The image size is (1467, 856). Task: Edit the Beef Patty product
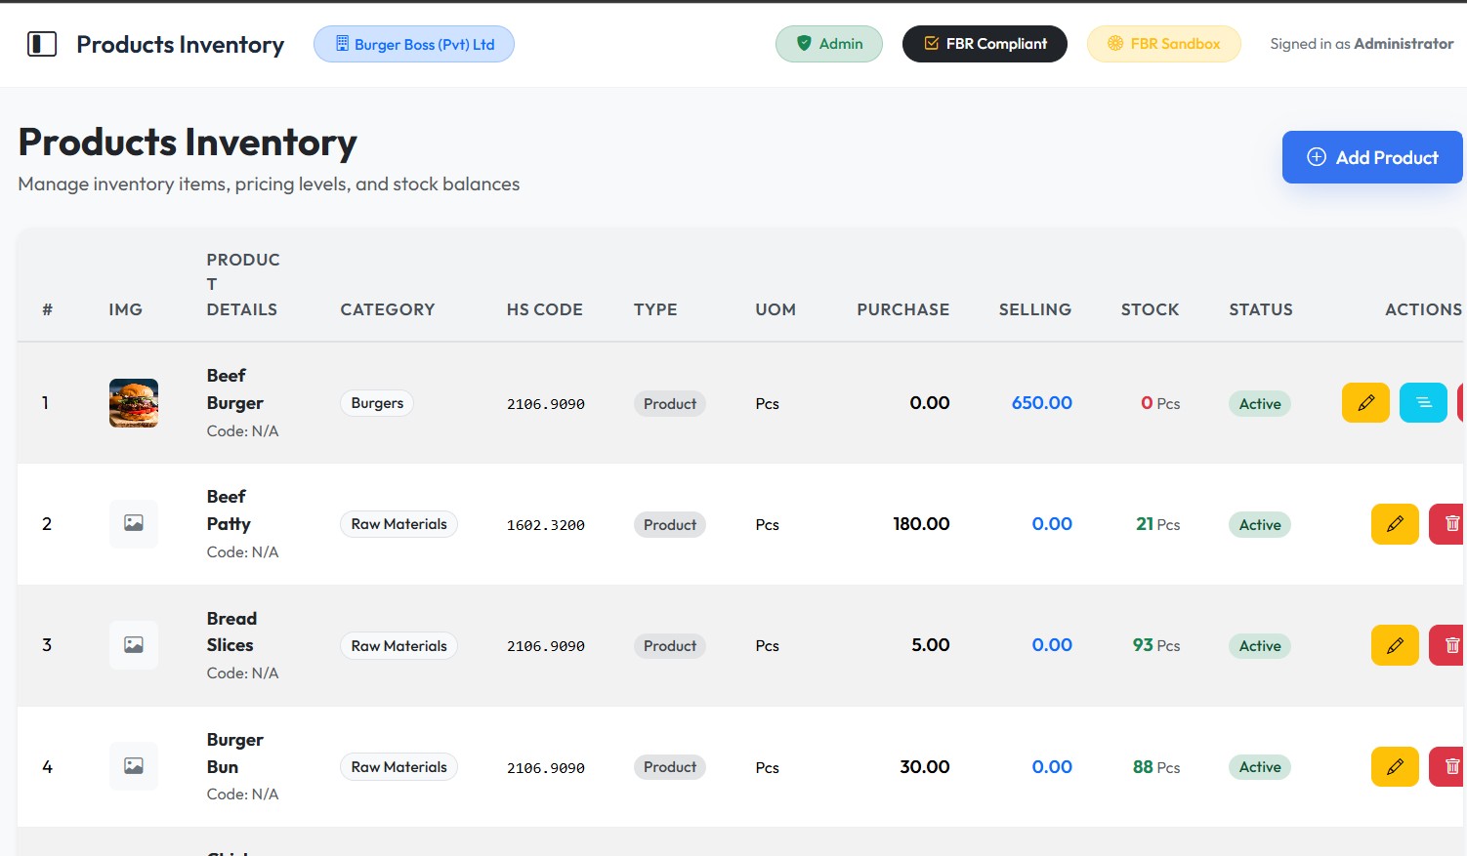pos(1395,524)
